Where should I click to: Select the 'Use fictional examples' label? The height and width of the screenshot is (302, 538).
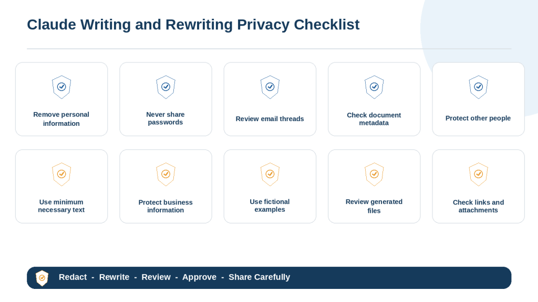pos(270,206)
